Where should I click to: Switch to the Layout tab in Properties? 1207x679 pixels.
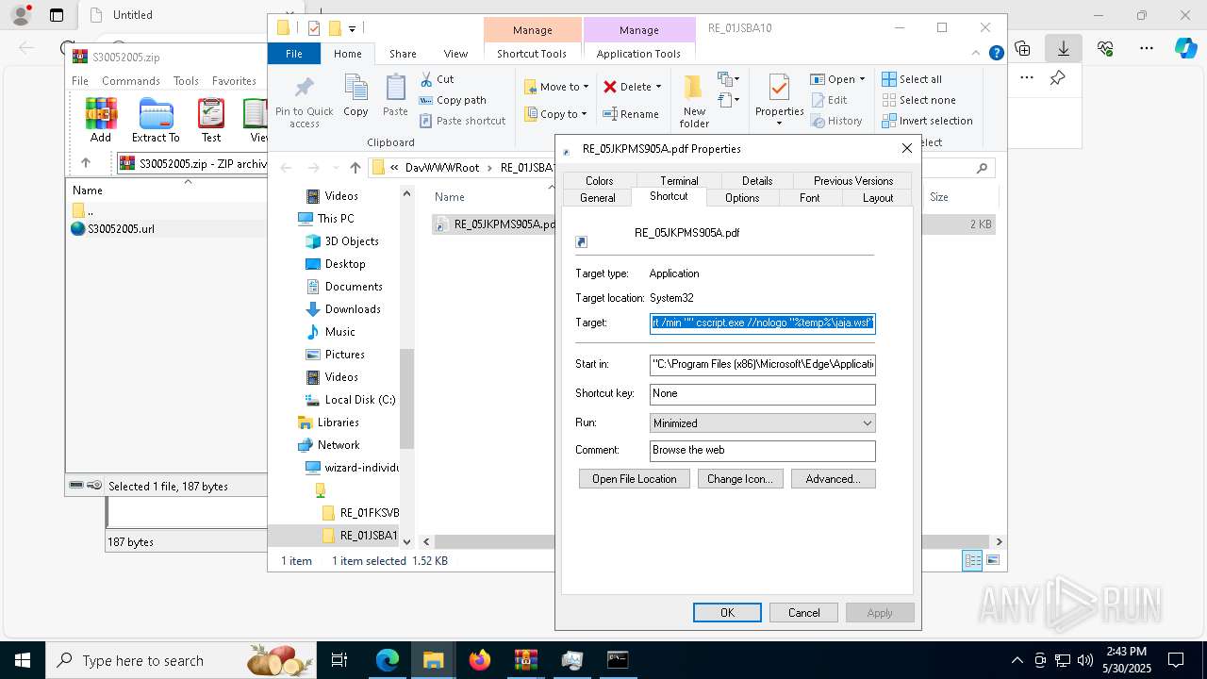tap(878, 198)
